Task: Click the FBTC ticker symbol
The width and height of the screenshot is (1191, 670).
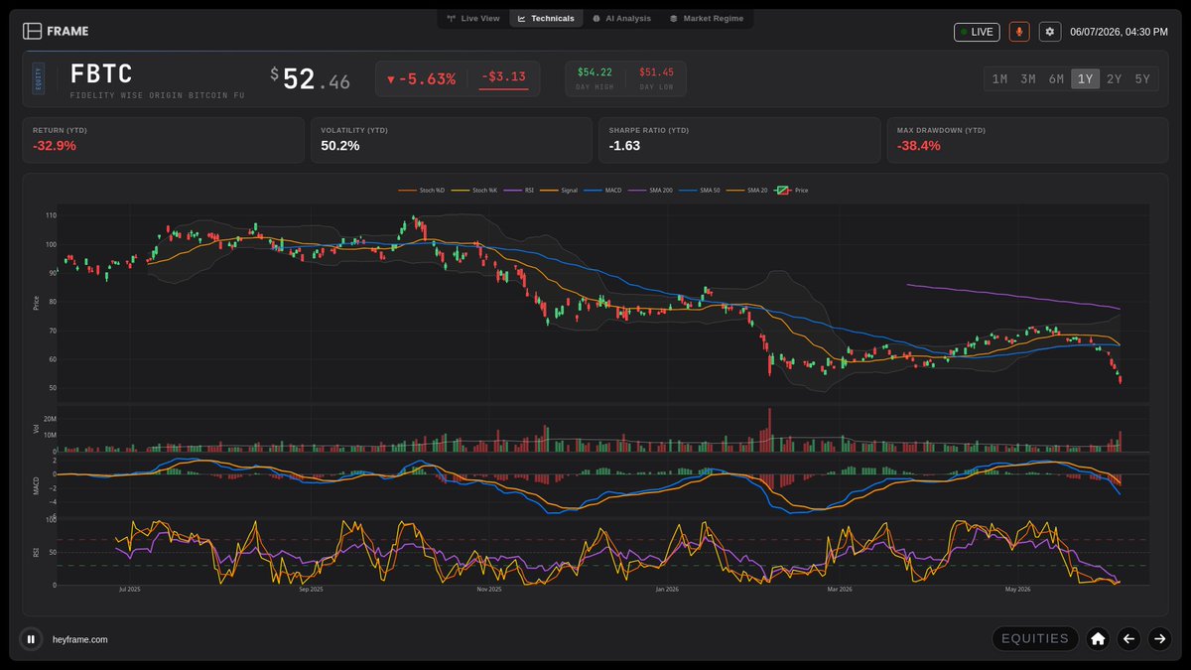Action: 101,74
